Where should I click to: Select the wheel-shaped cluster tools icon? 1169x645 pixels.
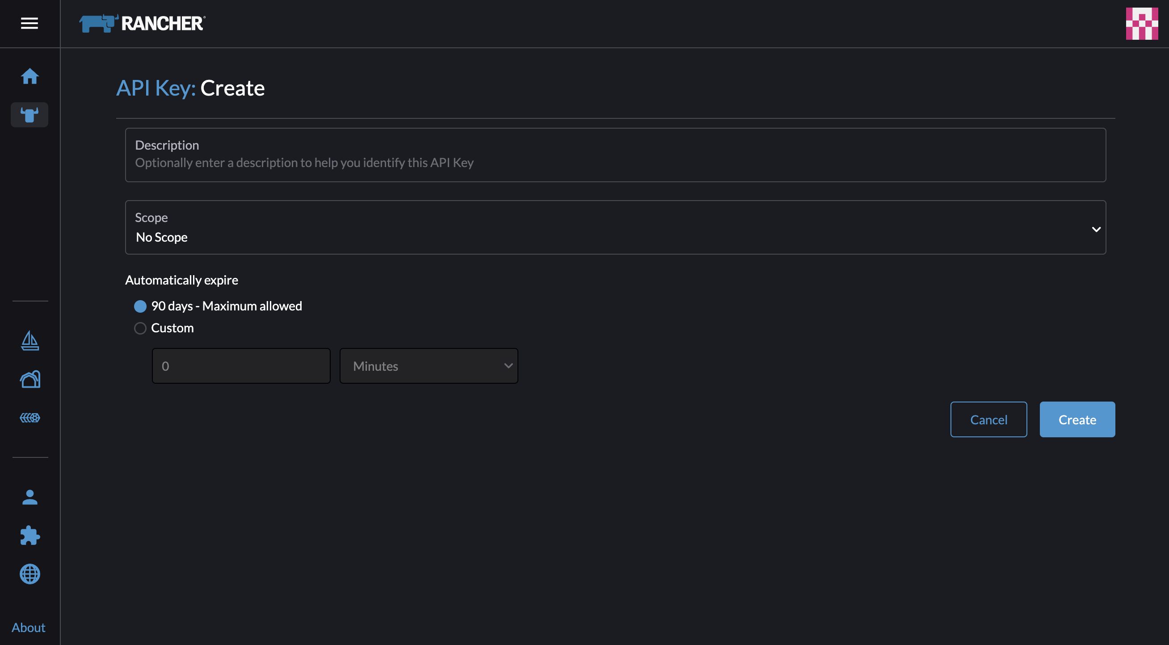[29, 418]
